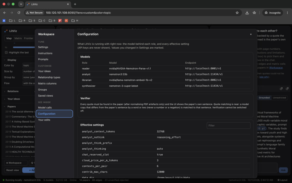
Task: Open the Group by dropdown
Action: (29, 77)
